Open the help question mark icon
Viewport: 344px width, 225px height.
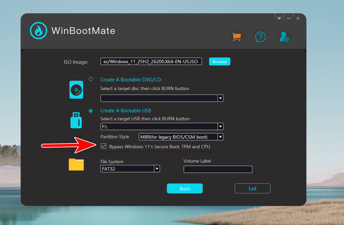[261, 37]
